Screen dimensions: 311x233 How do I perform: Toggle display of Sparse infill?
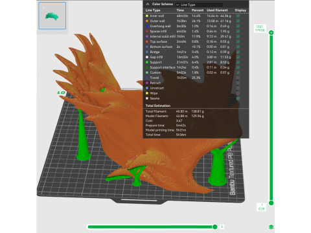(238, 31)
